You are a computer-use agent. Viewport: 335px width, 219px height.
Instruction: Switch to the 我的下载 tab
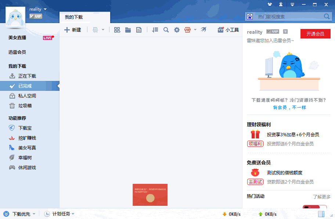75,17
